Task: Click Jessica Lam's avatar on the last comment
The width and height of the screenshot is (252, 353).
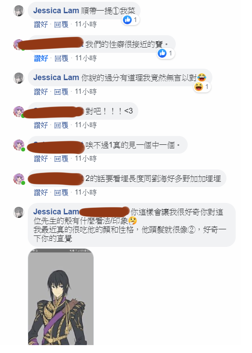Action: click(19, 212)
